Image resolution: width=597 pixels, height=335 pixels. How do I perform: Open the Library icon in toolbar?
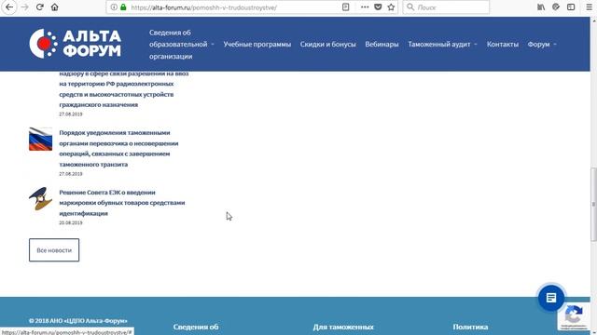(541, 7)
